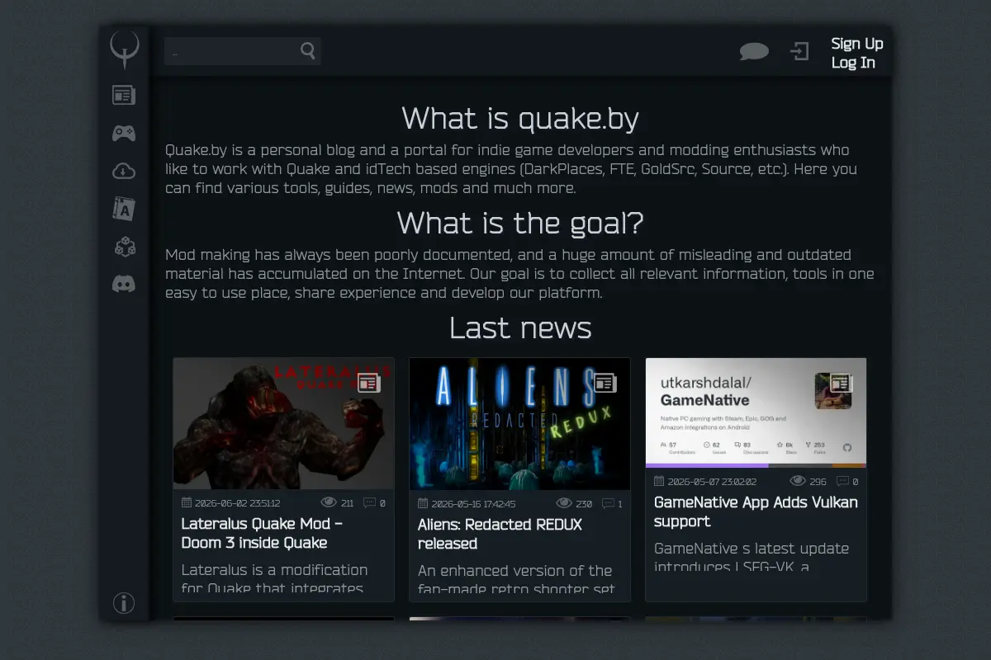Click the 'Last news' heading
Screen dimensions: 991x660
[520, 328]
